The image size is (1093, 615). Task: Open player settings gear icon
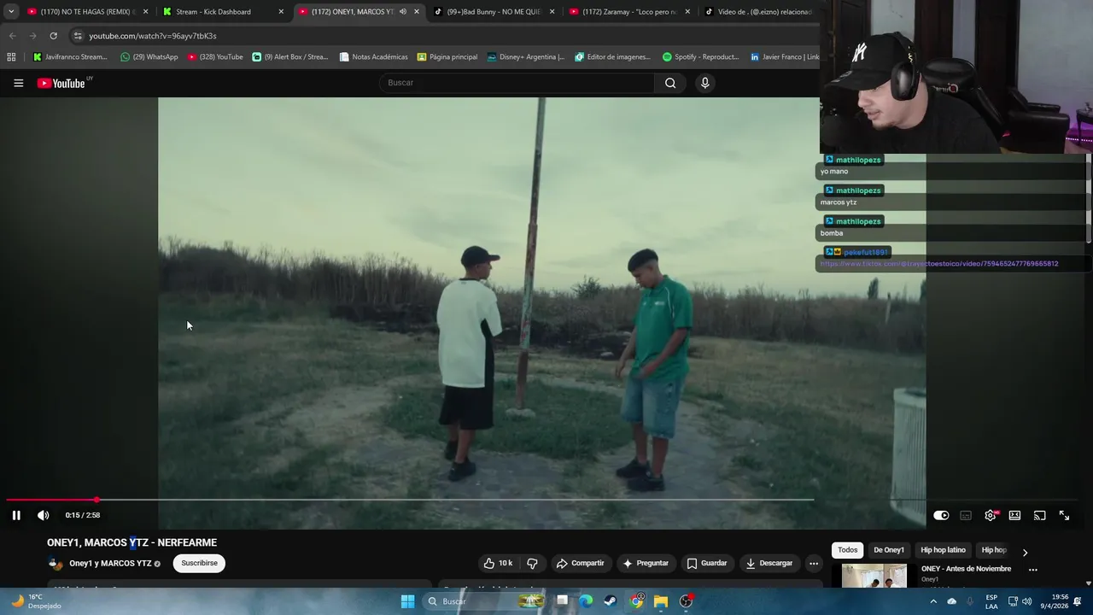tap(991, 515)
